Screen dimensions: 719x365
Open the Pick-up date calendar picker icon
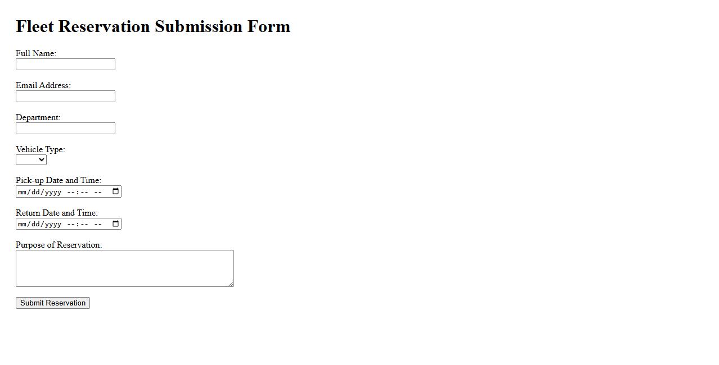tap(116, 191)
